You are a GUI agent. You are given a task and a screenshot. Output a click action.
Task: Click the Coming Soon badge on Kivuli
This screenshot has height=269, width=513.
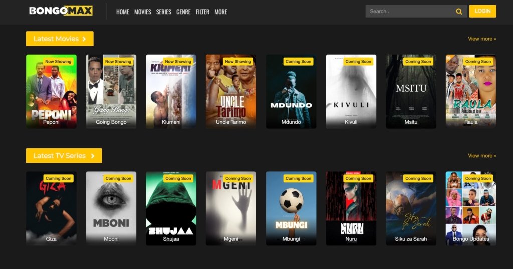coord(358,61)
